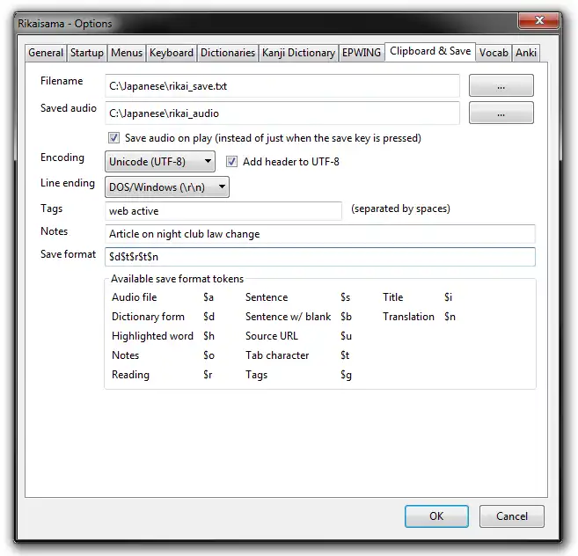The height and width of the screenshot is (556, 578).
Task: Click '(separated by spaces)' hint text
Action: point(400,208)
